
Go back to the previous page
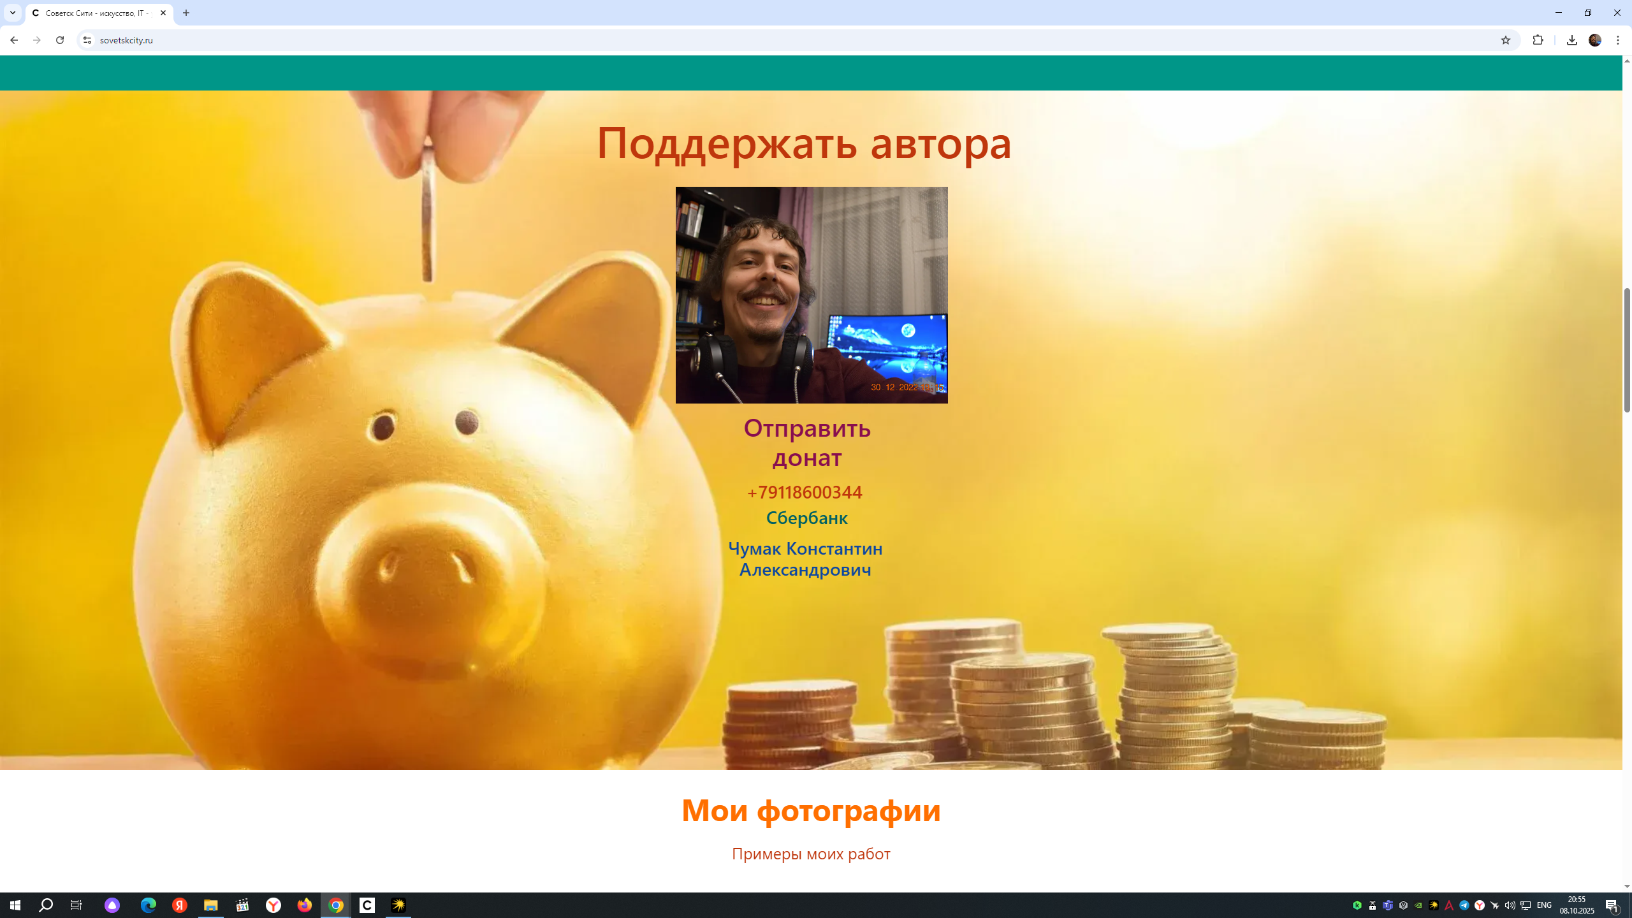point(13,40)
